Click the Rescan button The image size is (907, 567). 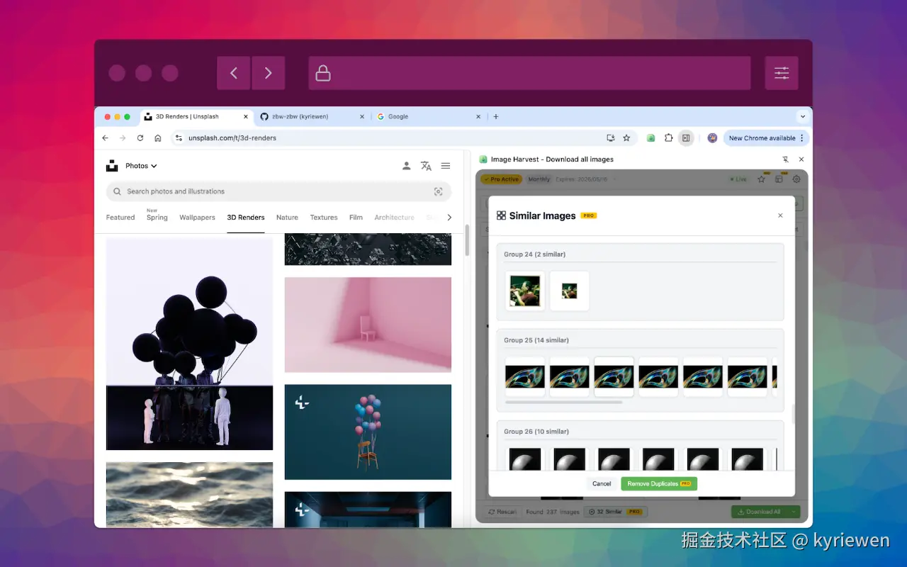501,511
